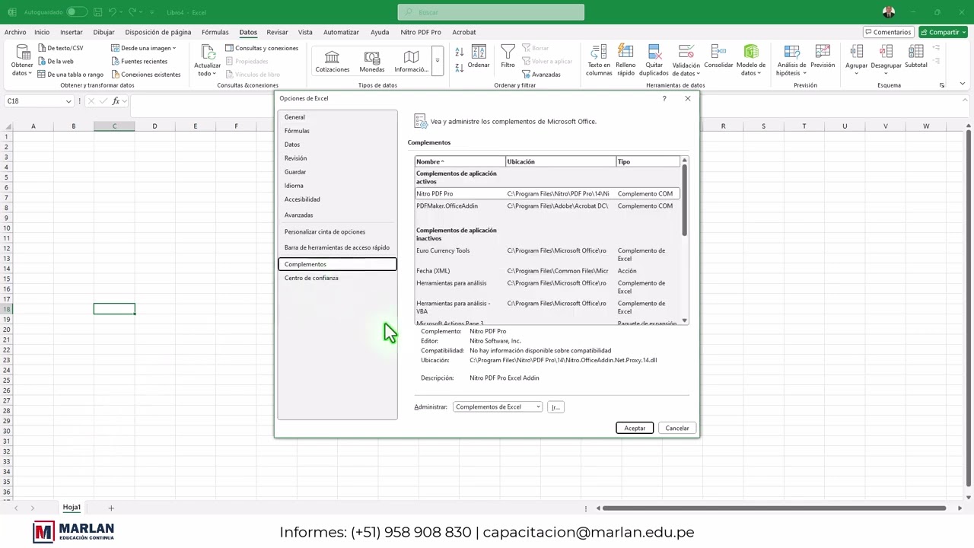The width and height of the screenshot is (974, 548).
Task: Open Previsión forecast sheet
Action: 823,56
